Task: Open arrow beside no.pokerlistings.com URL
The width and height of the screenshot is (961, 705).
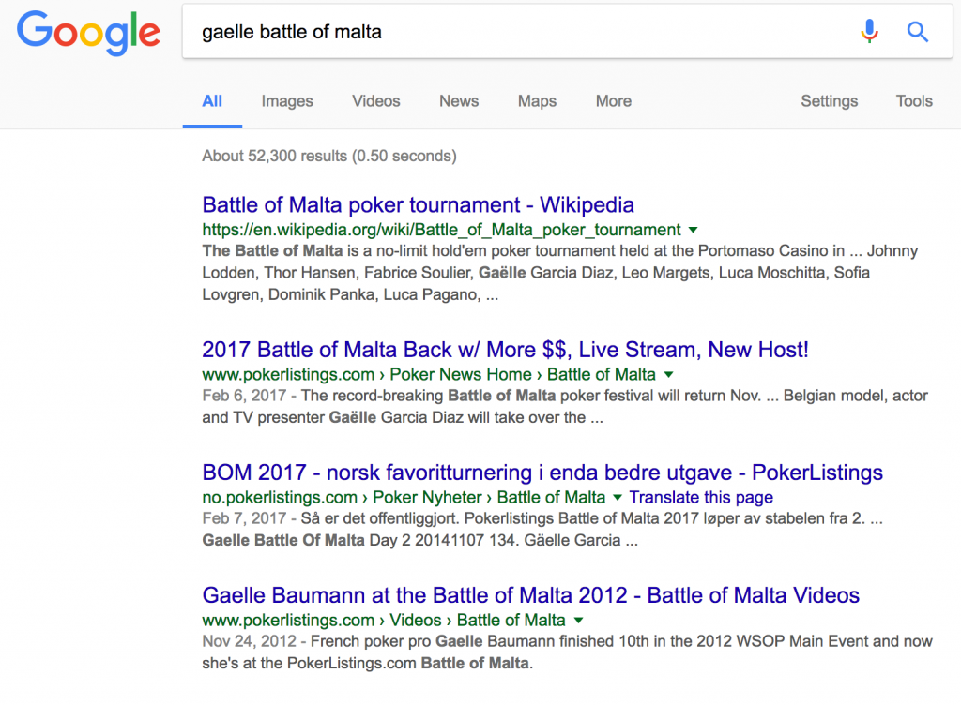Action: tap(618, 498)
